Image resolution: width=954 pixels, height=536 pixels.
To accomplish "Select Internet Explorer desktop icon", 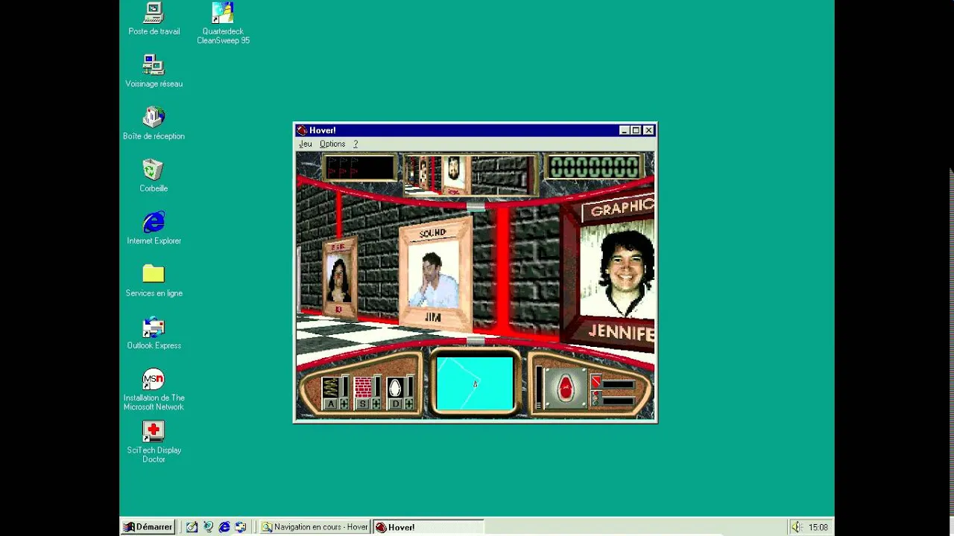I will point(154,227).
